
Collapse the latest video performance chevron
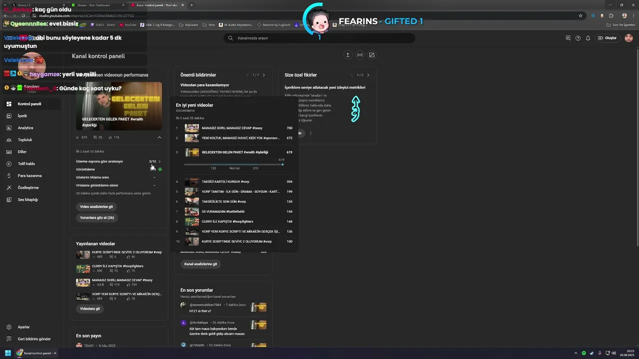159,137
